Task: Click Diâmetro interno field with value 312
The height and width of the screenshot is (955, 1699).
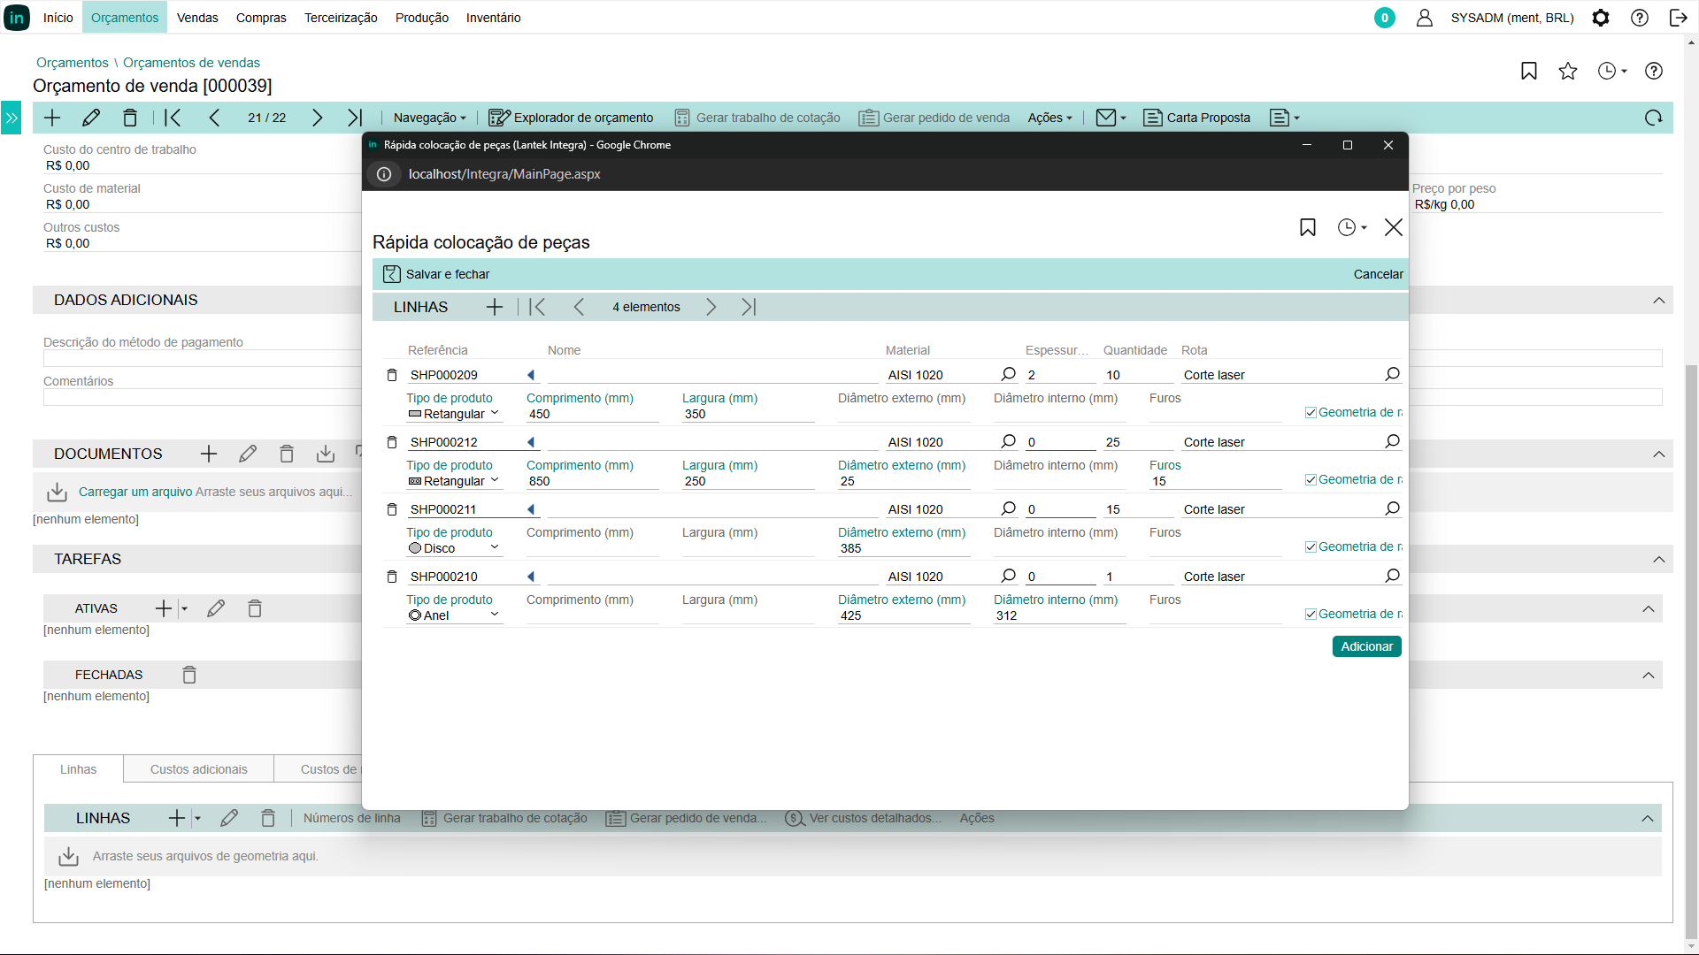Action: (1059, 615)
